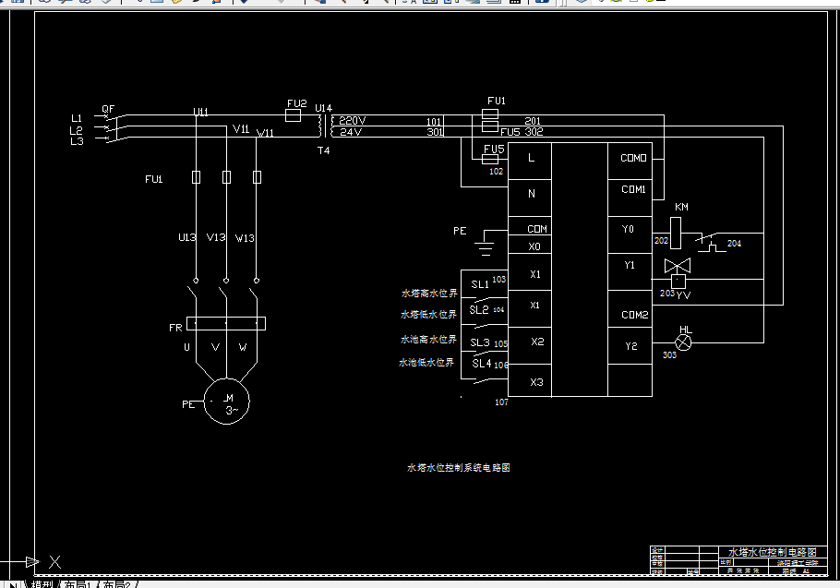Select the SL3 switch label

click(480, 342)
